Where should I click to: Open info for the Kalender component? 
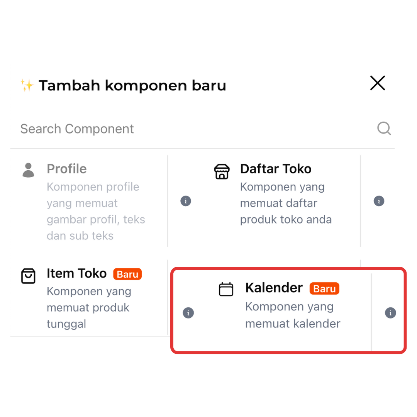(390, 313)
